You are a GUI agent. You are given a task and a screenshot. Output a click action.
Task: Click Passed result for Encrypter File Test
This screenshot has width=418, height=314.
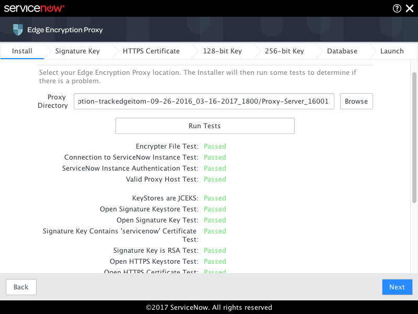[x=215, y=147]
